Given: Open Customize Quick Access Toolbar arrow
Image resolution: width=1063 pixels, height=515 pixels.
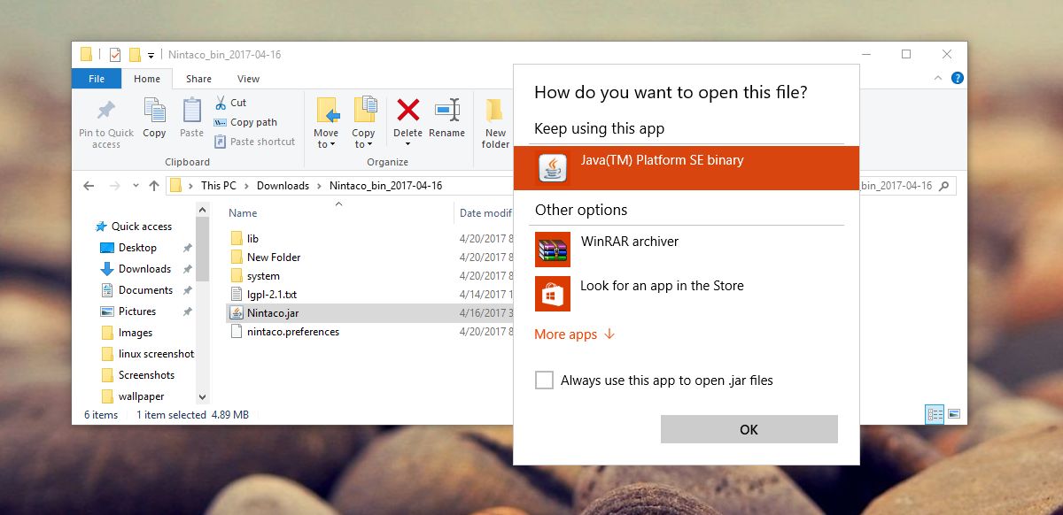Looking at the screenshot, I should [x=151, y=55].
